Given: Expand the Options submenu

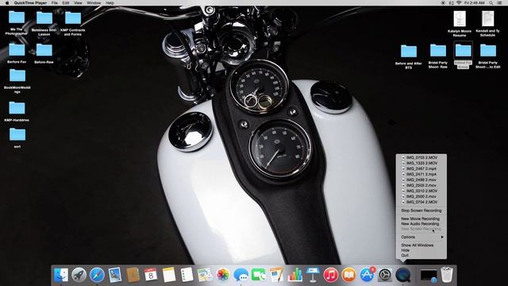Looking at the screenshot, I should point(421,237).
